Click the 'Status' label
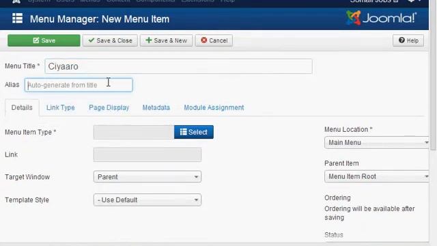The height and width of the screenshot is (246, 437). tap(334, 235)
